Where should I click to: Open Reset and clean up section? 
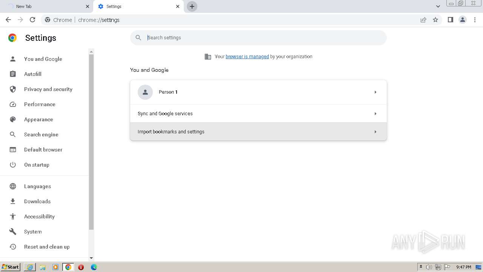pos(47,247)
